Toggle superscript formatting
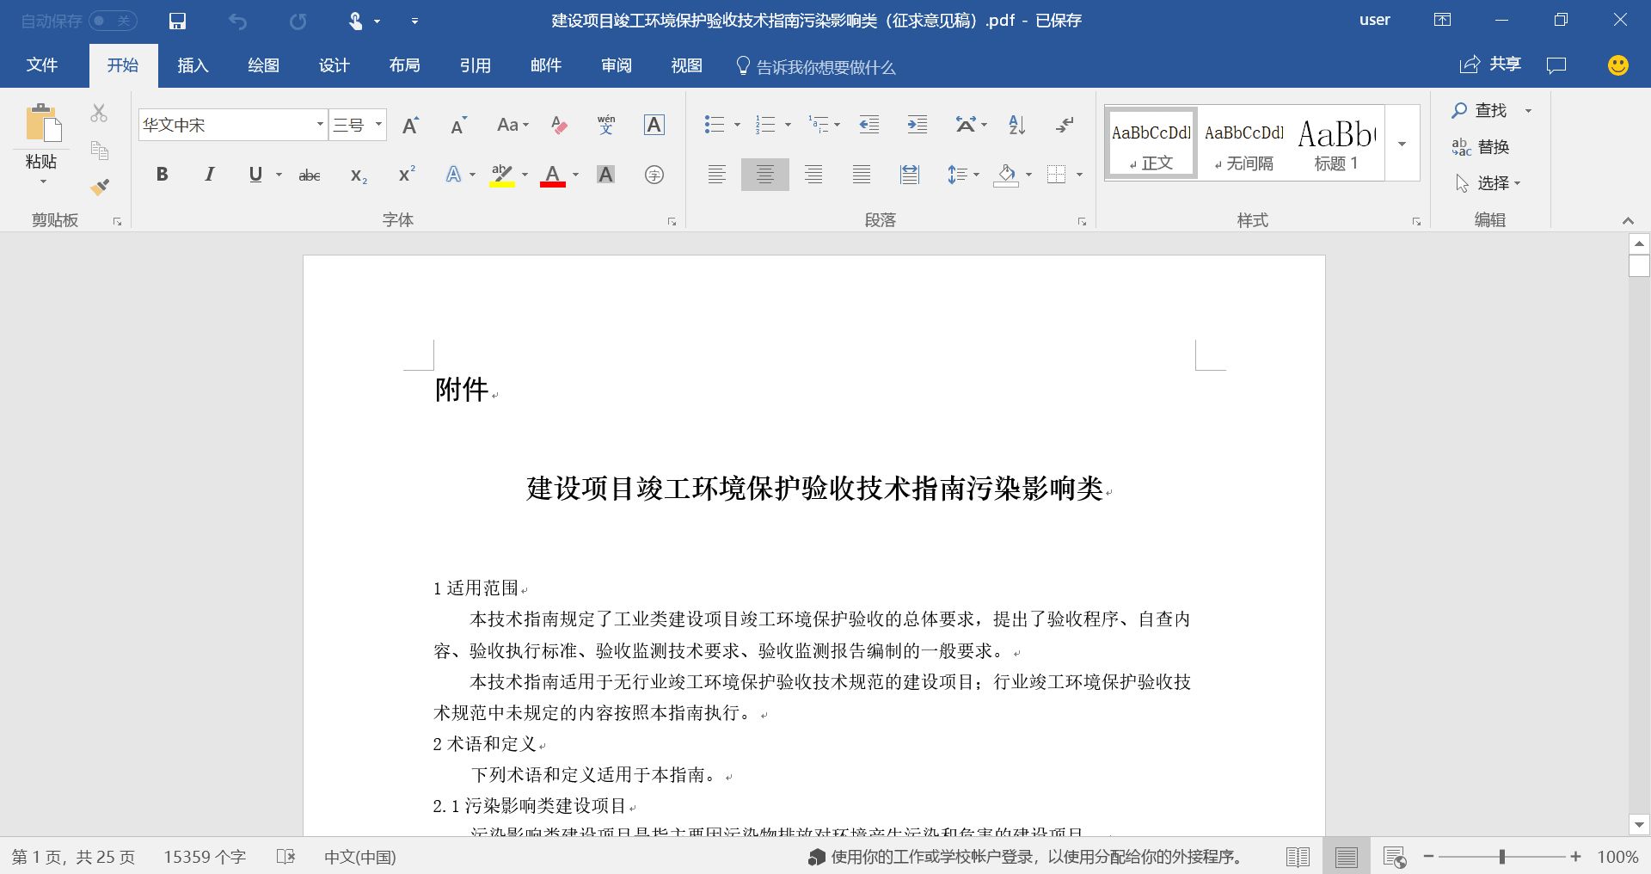The image size is (1651, 874). 407,175
